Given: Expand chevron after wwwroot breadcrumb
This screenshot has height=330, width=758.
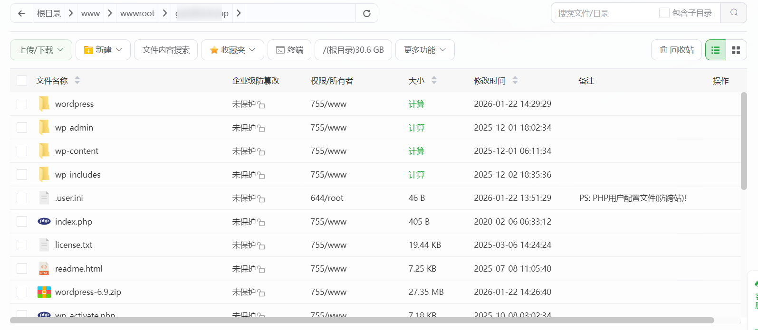Looking at the screenshot, I should 165,13.
